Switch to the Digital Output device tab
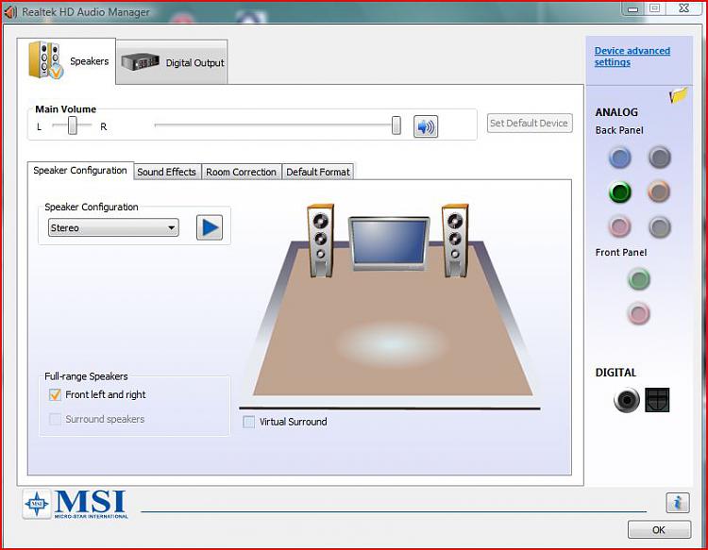The width and height of the screenshot is (708, 550). (x=172, y=62)
